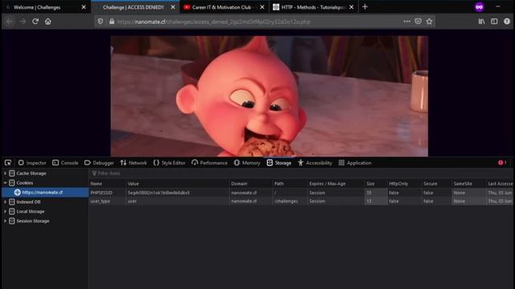Screen dimensions: 515x289
Task: Select the PHPSESSID cookie name cell
Action: pos(107,193)
